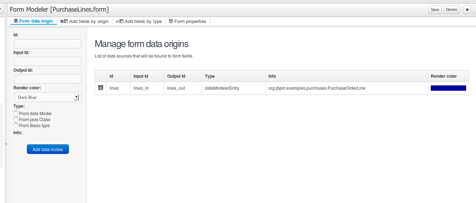Image resolution: width=476 pixels, height=203 pixels.
Task: Close the Form Modeler editor with X
Action: [467, 10]
